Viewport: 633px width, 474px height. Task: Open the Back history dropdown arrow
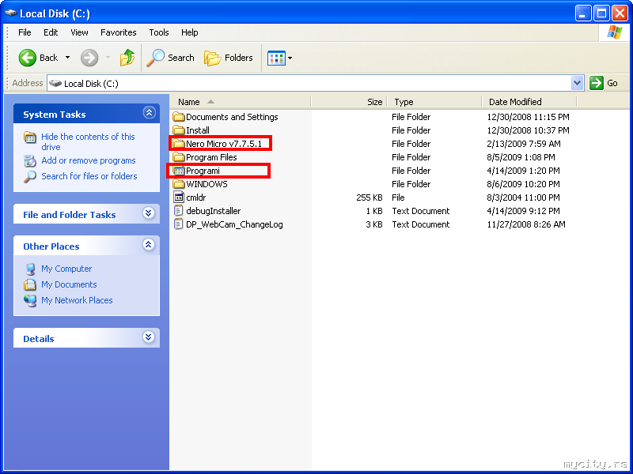(68, 58)
